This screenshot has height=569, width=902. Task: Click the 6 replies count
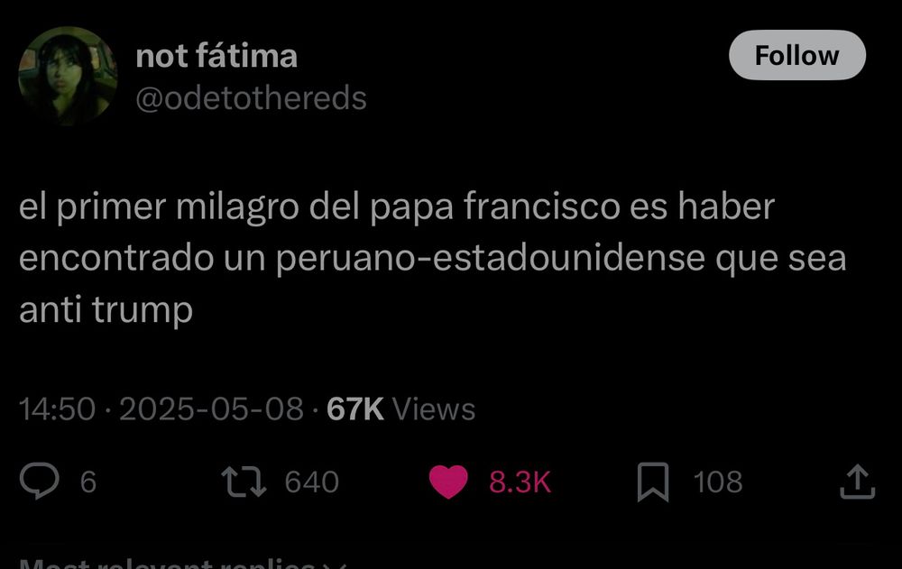88,482
